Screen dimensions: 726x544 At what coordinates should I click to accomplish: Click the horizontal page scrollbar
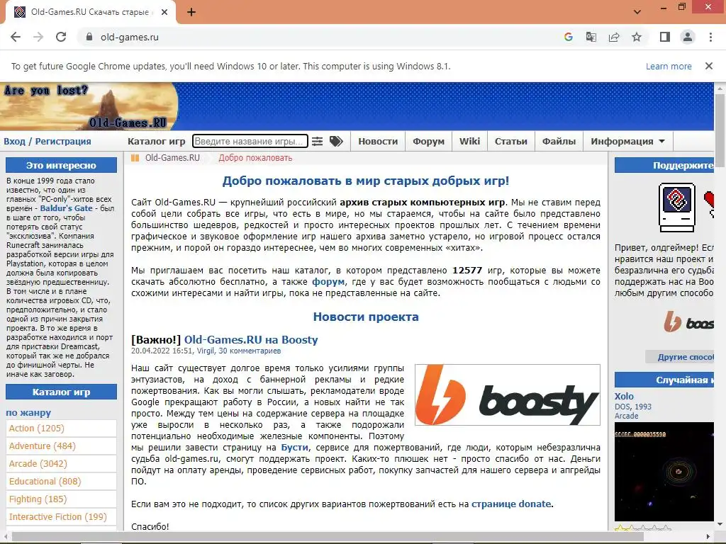click(326, 536)
